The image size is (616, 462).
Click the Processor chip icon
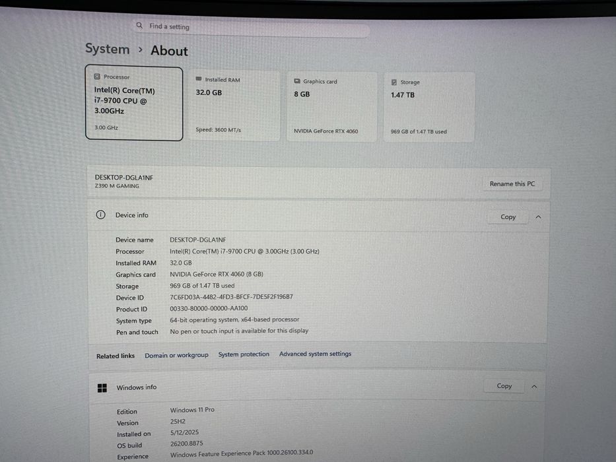point(97,77)
